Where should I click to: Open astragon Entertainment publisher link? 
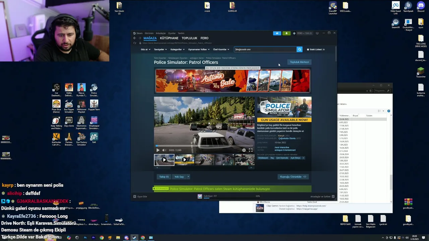click(x=285, y=150)
